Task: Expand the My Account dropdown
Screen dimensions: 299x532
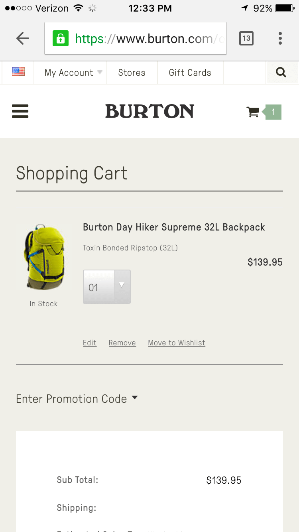Action: coord(73,73)
